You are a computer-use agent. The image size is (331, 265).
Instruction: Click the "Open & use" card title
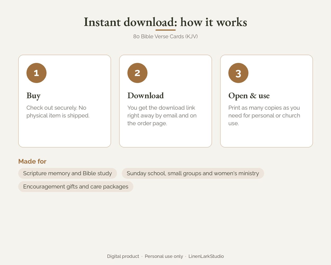pos(249,96)
